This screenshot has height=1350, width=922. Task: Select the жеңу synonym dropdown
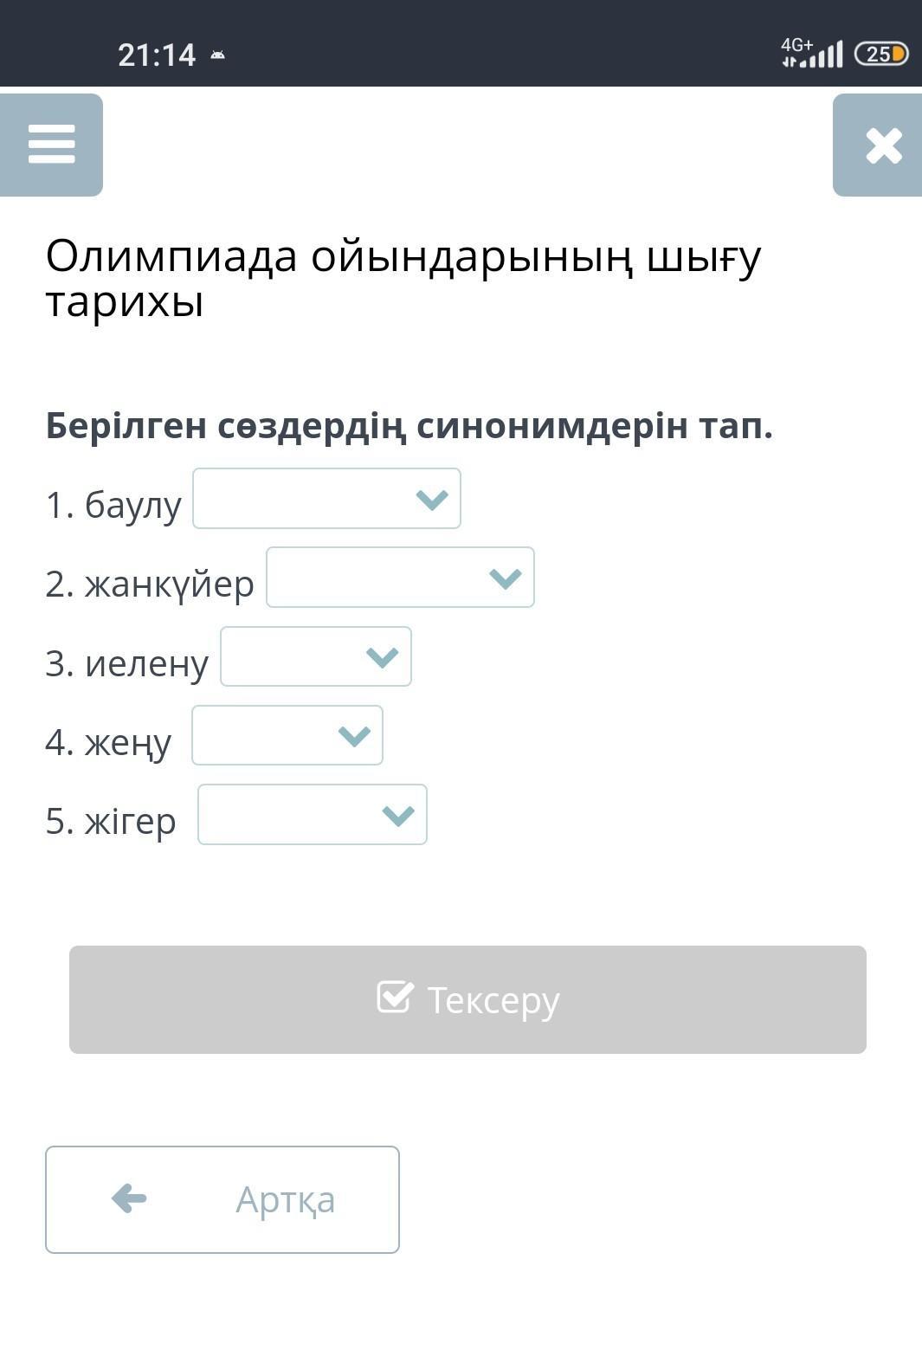[x=287, y=736]
